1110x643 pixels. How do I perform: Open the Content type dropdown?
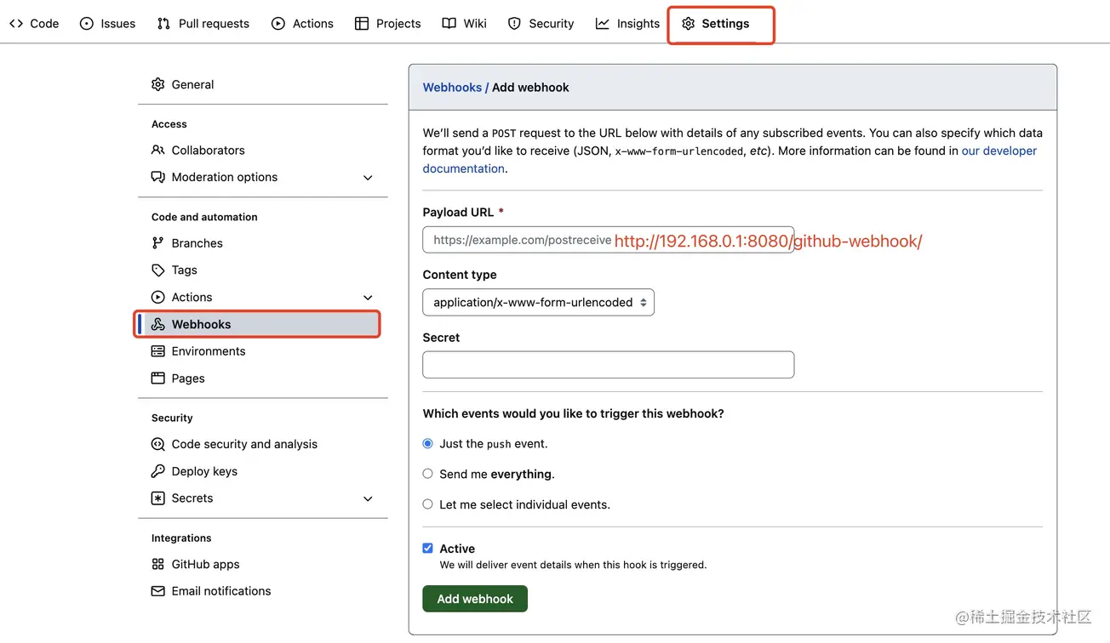coord(538,303)
